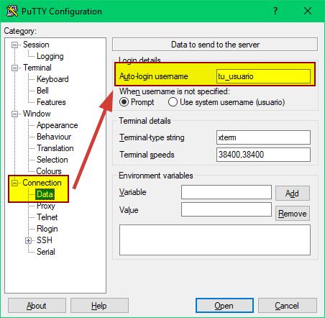Select the Connection category

pos(42,183)
